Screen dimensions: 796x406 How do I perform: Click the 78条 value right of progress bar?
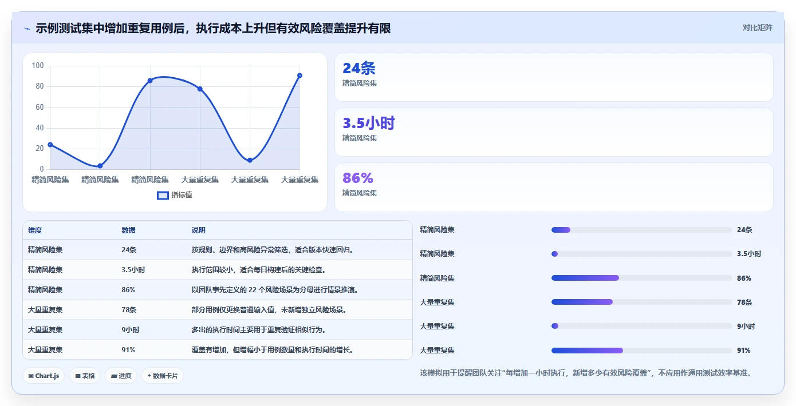click(x=744, y=302)
